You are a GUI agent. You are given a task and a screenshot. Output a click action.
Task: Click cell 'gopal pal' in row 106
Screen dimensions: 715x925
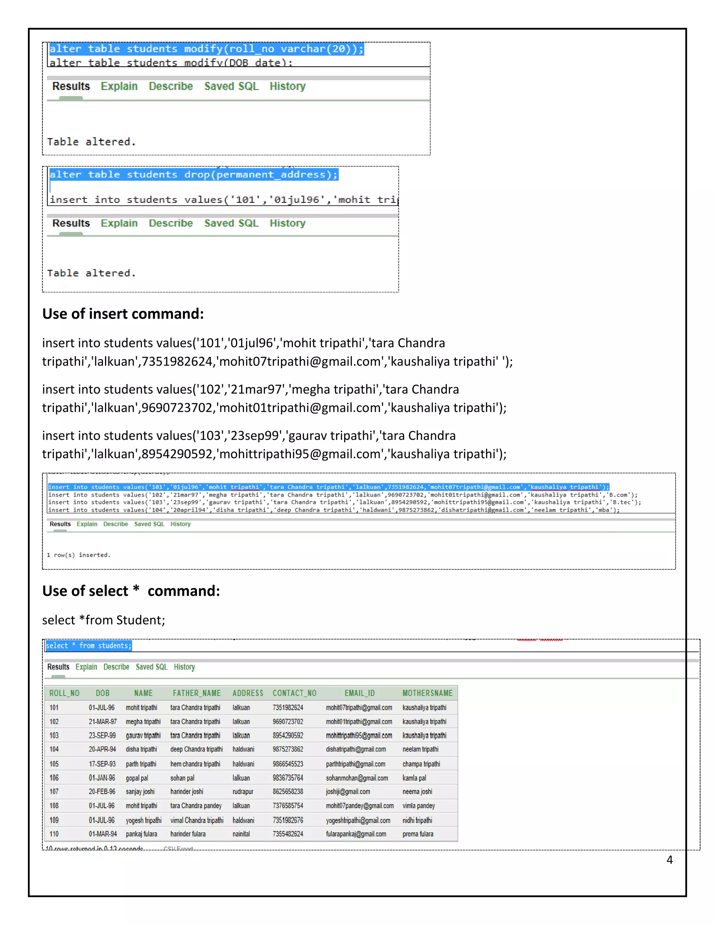[x=137, y=778]
